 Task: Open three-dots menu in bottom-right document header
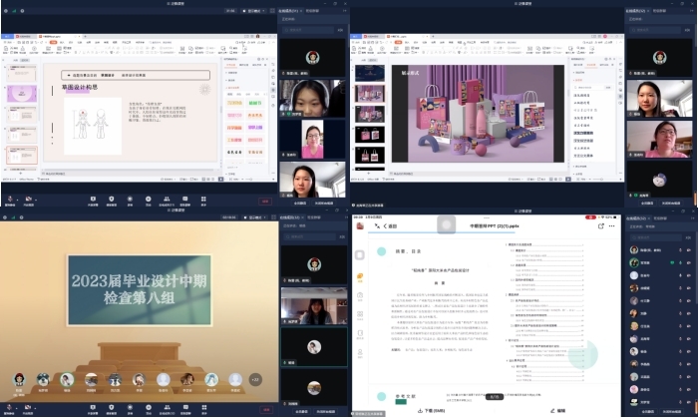point(611,226)
